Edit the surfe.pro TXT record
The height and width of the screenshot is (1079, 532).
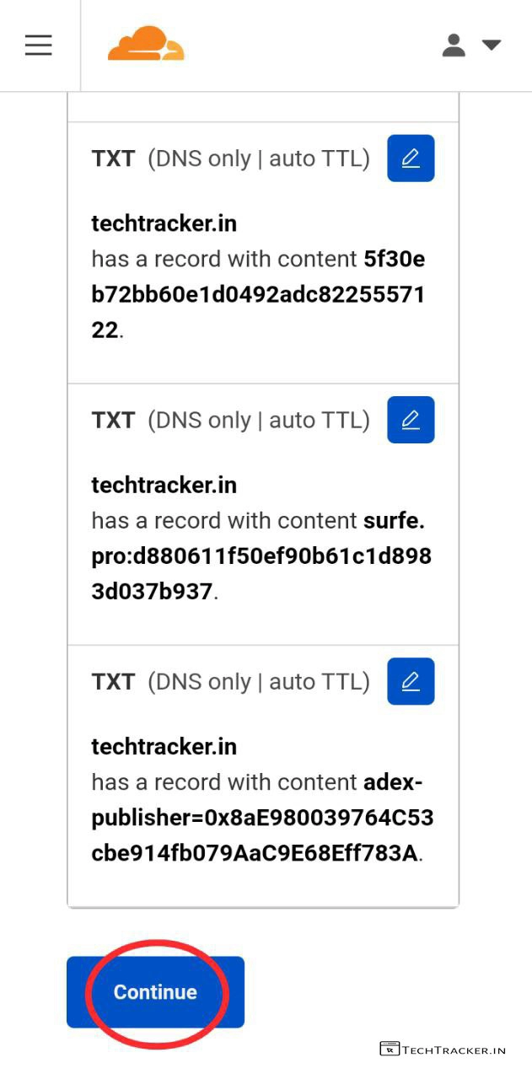tap(411, 420)
